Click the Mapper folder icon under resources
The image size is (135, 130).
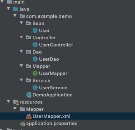22,109
